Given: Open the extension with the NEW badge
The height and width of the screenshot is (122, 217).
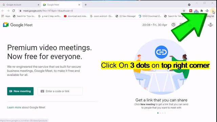Looking at the screenshot, I should coord(196,11).
